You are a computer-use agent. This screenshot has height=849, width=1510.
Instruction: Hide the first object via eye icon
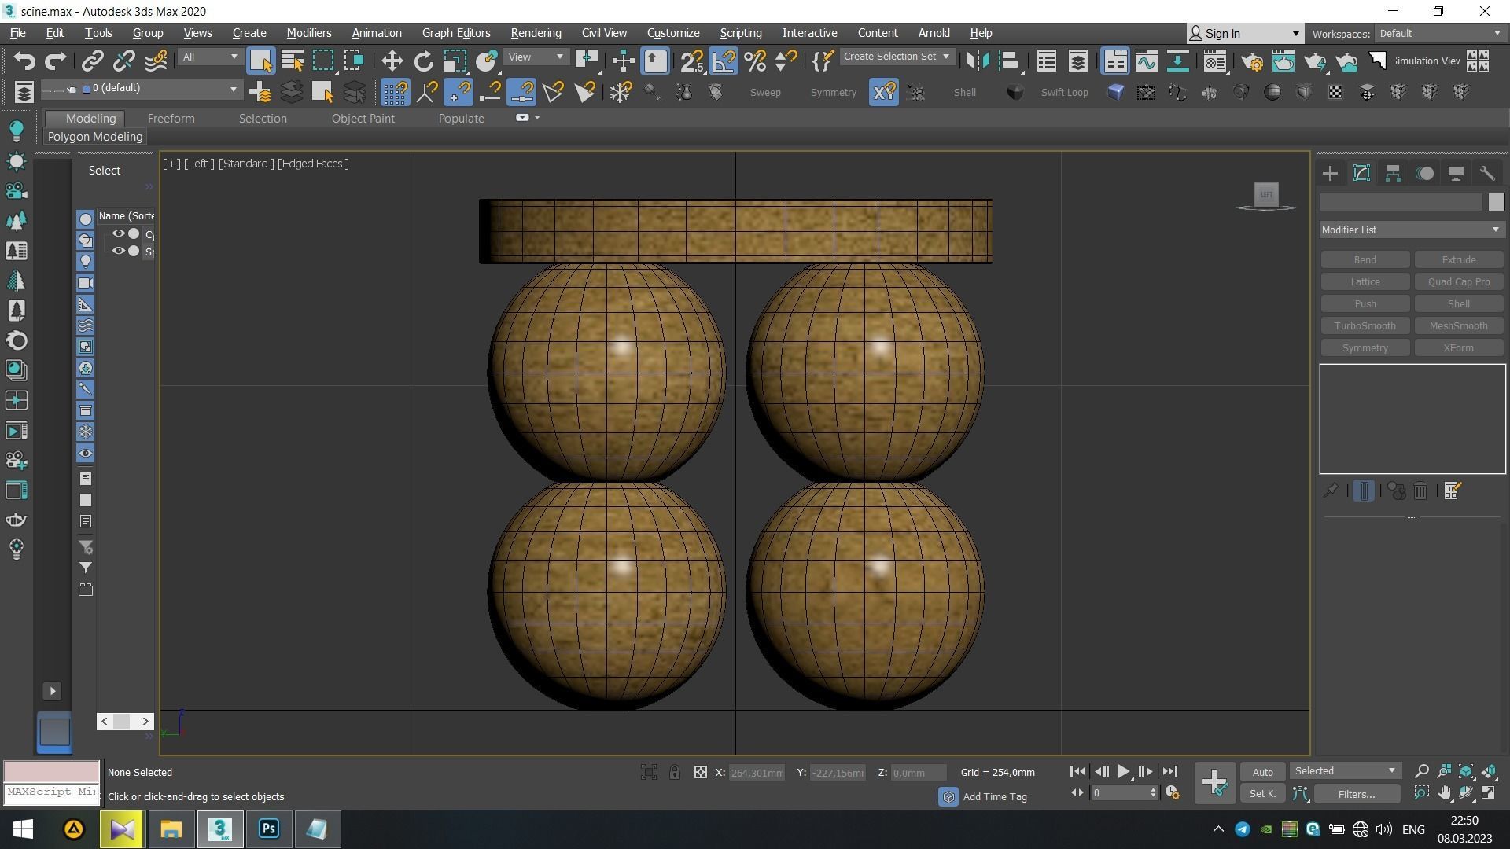[118, 233]
